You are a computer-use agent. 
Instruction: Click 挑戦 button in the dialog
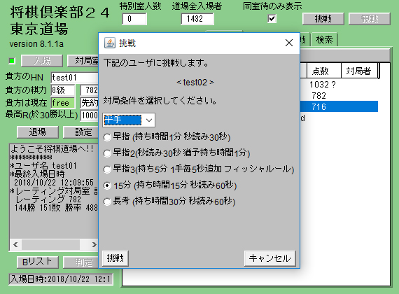[x=115, y=258]
